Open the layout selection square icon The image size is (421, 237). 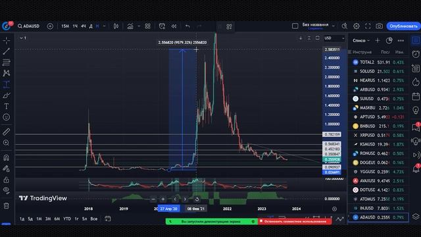(x=295, y=26)
